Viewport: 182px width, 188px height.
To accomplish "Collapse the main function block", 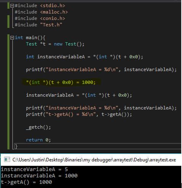I will (x=12, y=38).
